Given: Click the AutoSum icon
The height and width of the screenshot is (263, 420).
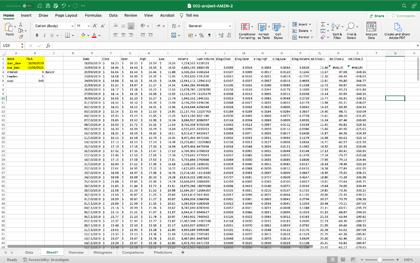Looking at the screenshot, I should click(323, 24).
